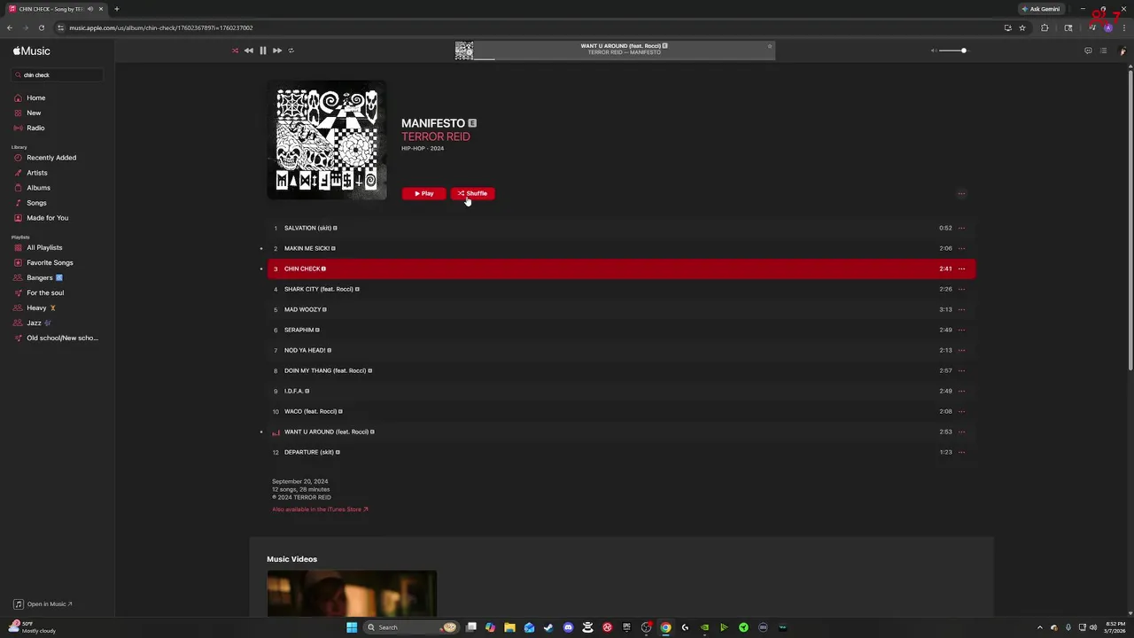Toggle repeat mode in player
Image resolution: width=1134 pixels, height=638 pixels.
pos(291,51)
